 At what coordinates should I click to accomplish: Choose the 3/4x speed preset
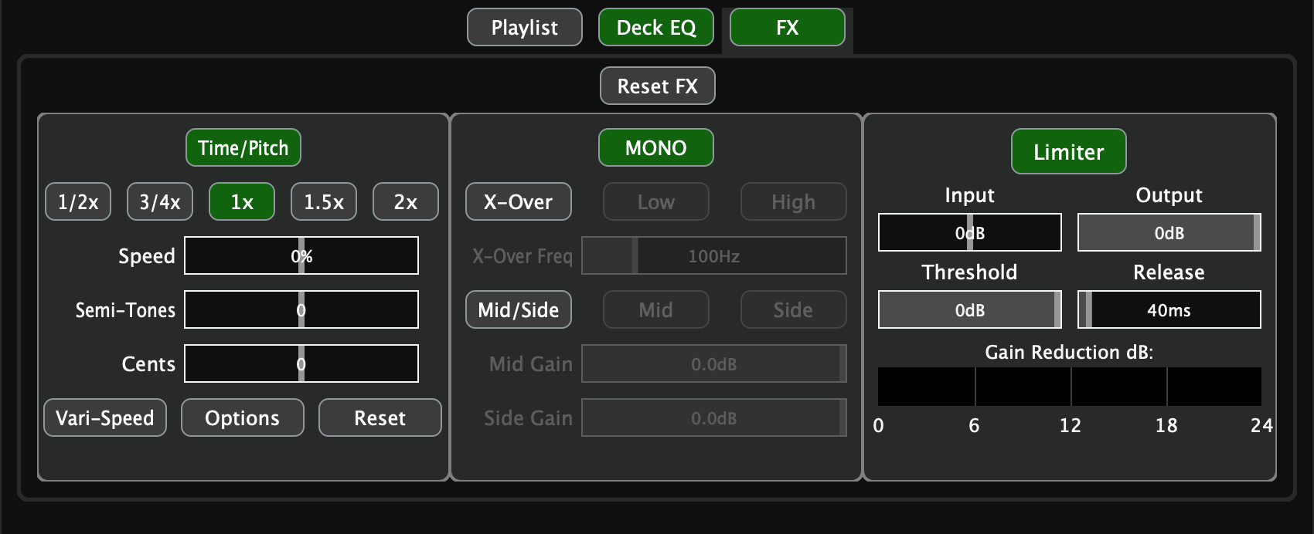(x=160, y=201)
